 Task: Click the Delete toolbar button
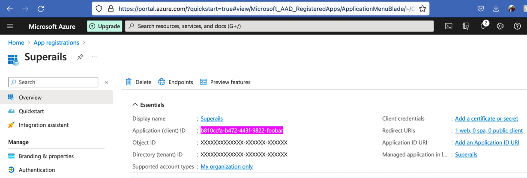pos(138,82)
